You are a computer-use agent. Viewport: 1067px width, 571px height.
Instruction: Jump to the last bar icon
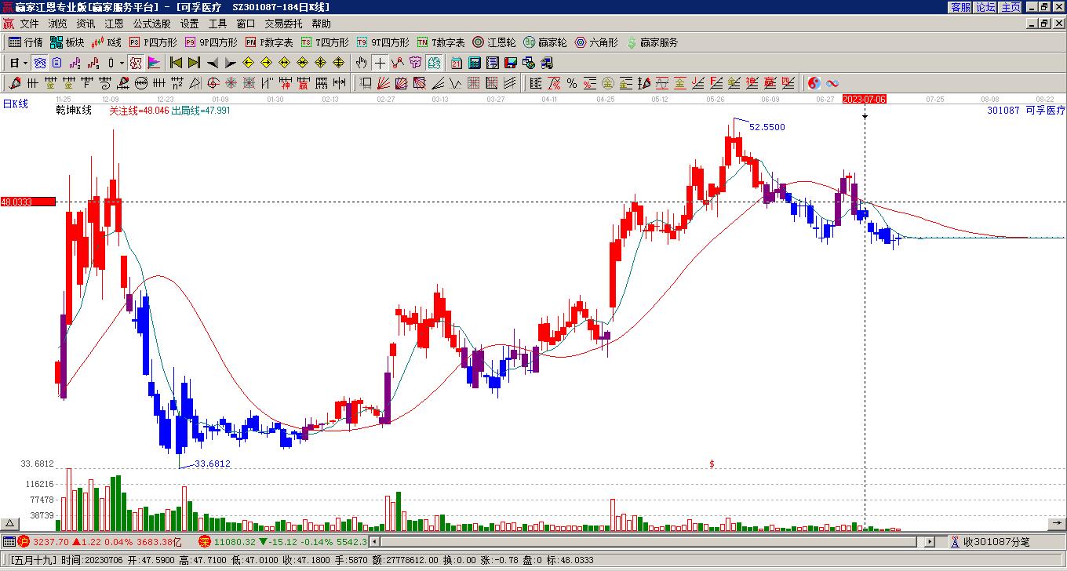(x=195, y=63)
